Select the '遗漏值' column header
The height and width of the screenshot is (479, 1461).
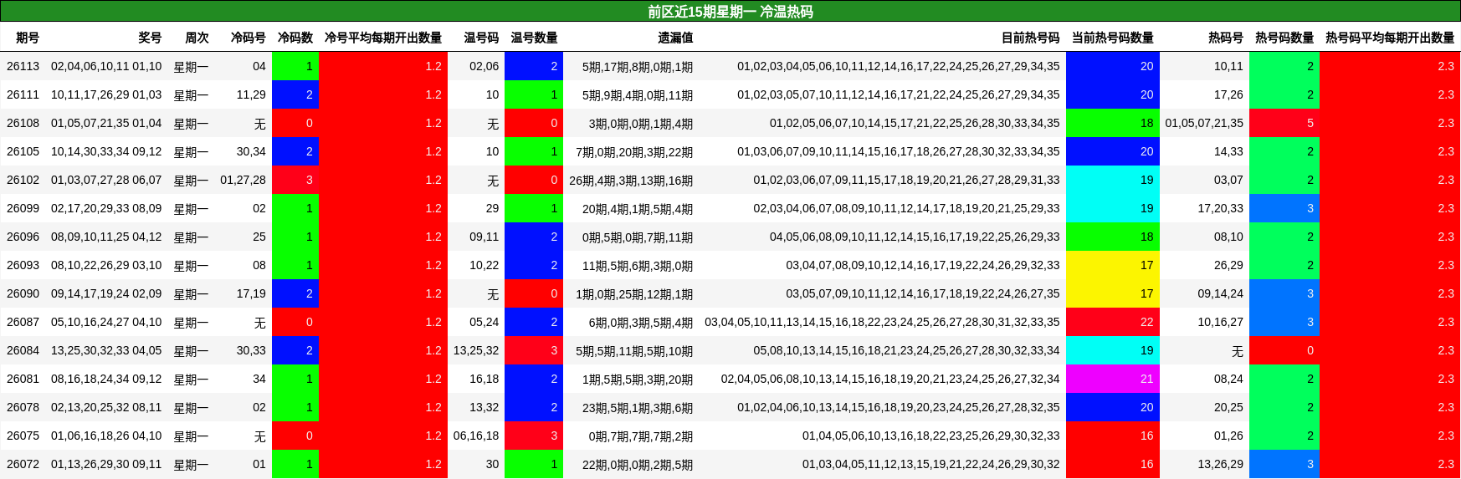coord(675,38)
